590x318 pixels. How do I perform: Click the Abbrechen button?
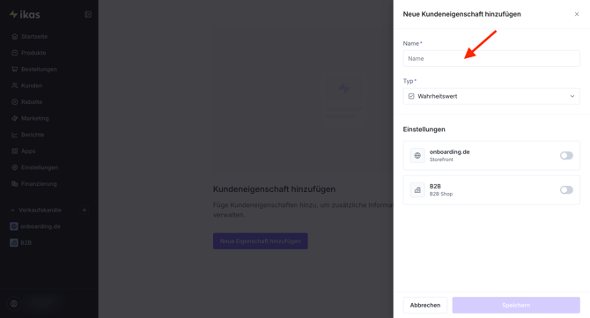425,305
